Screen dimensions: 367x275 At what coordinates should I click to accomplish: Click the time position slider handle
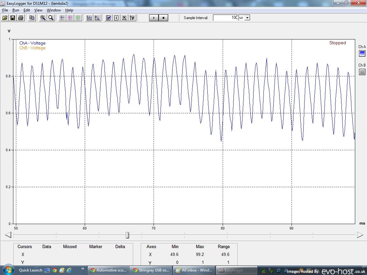click(127, 235)
